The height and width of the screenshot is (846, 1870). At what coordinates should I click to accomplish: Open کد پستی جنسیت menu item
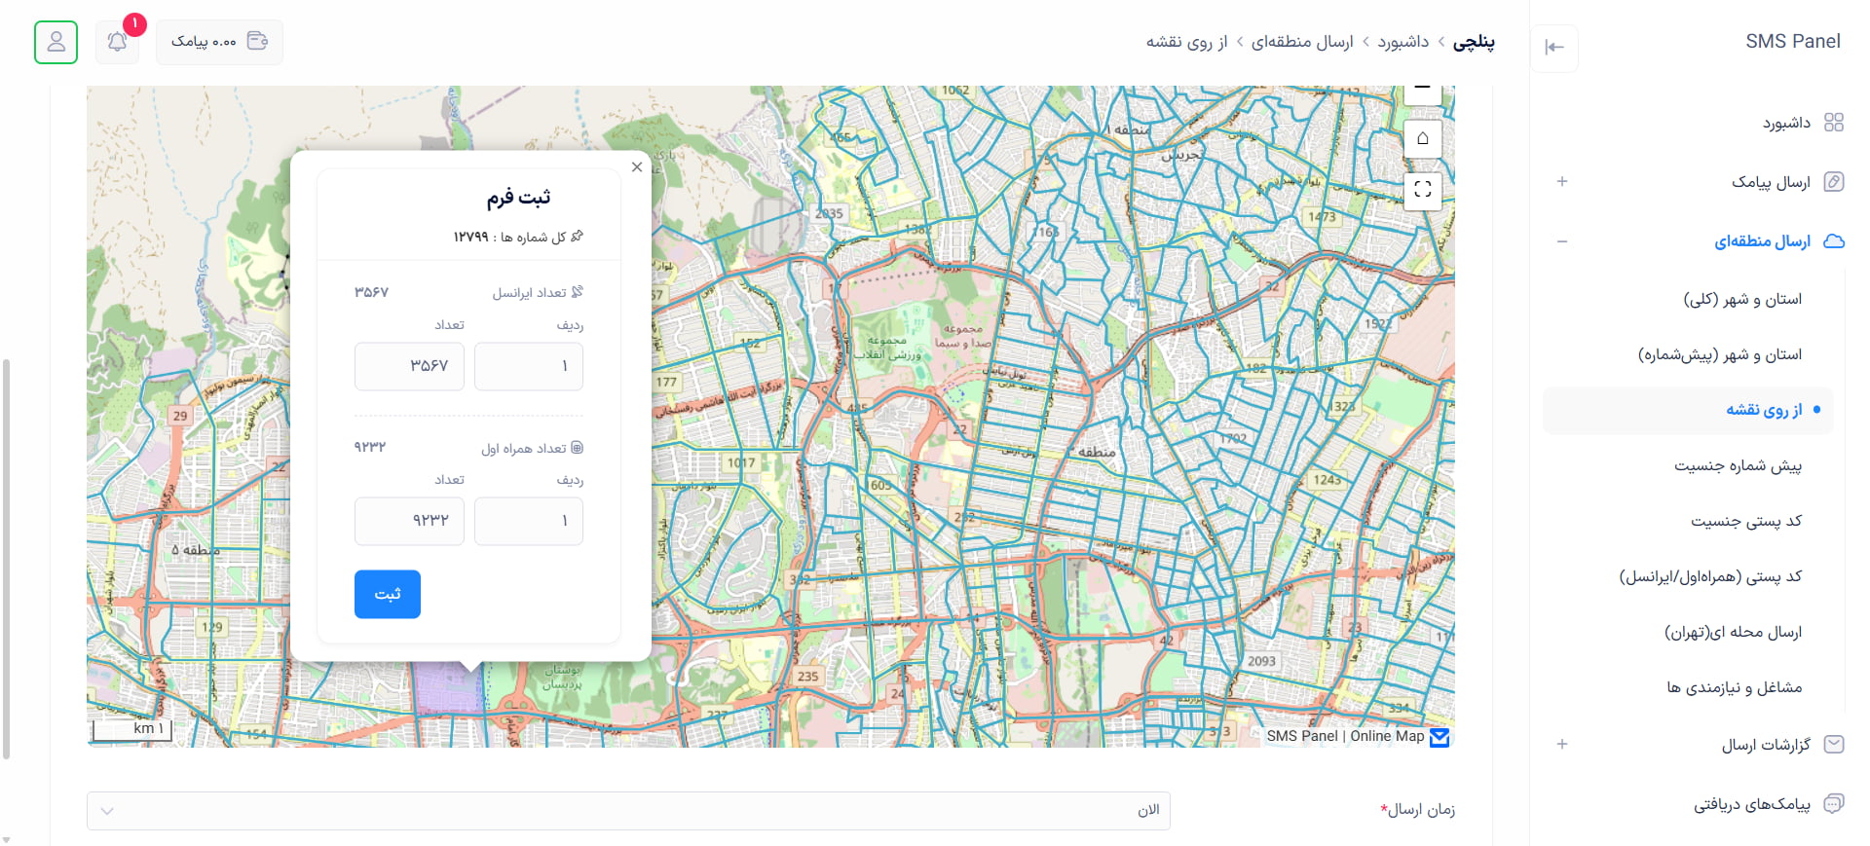pos(1745,521)
